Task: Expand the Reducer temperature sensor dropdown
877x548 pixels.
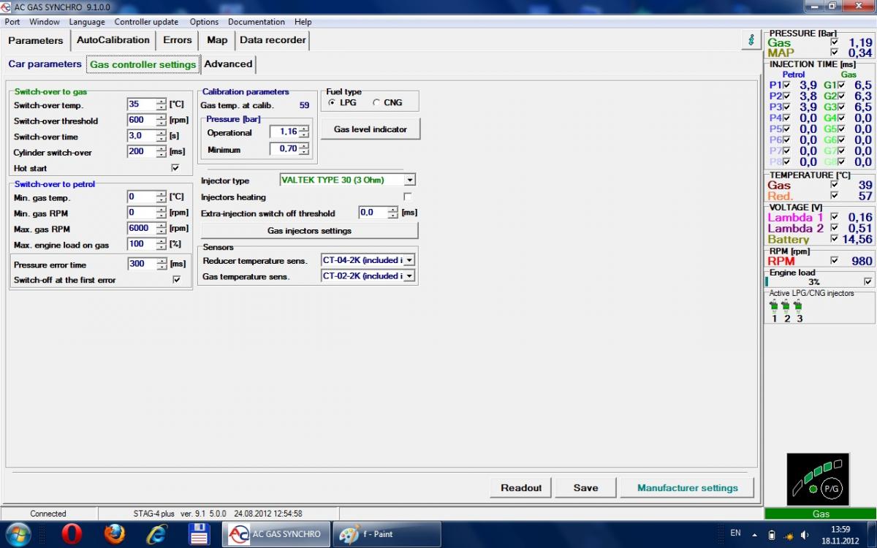Action: [409, 260]
